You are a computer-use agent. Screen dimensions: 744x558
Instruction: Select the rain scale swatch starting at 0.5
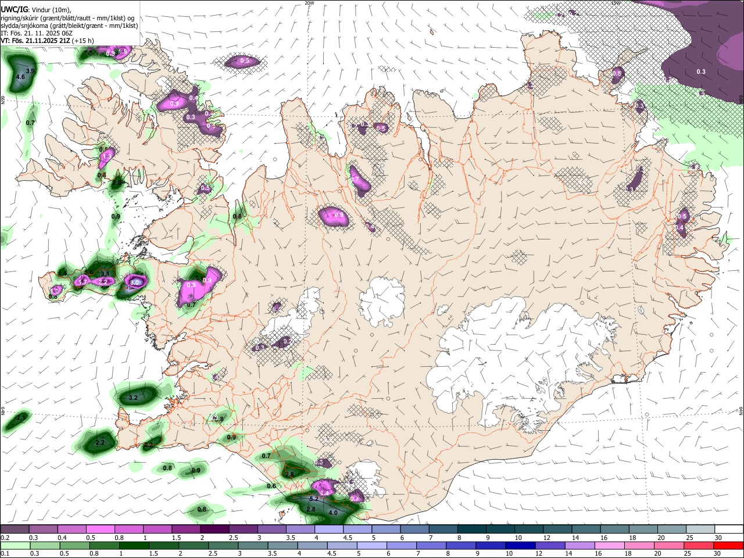click(75, 545)
